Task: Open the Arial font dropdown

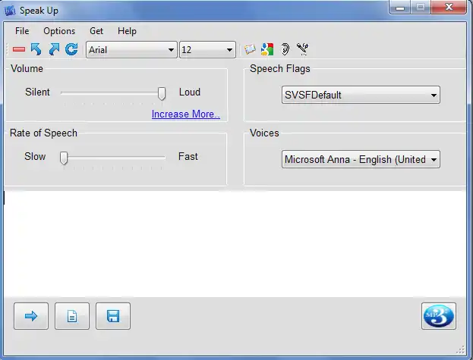Action: point(131,50)
